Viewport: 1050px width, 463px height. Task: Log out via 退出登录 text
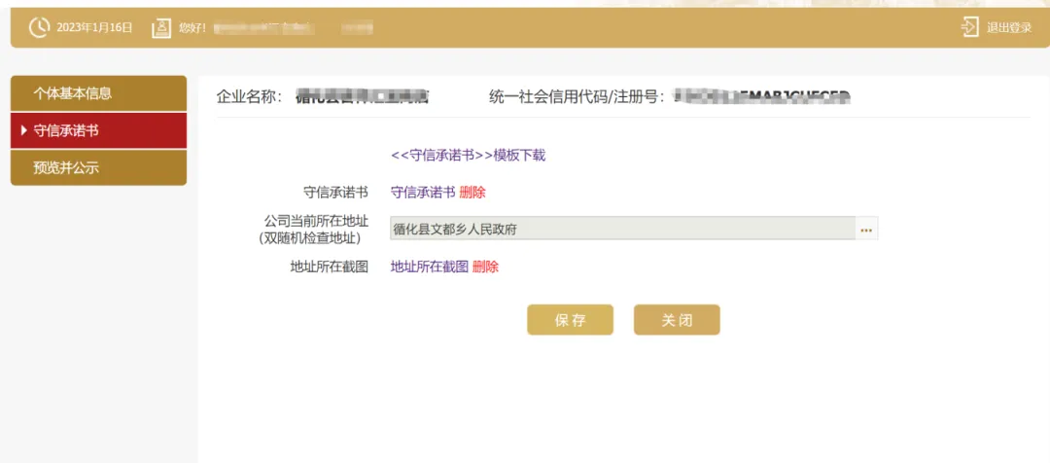click(1009, 28)
